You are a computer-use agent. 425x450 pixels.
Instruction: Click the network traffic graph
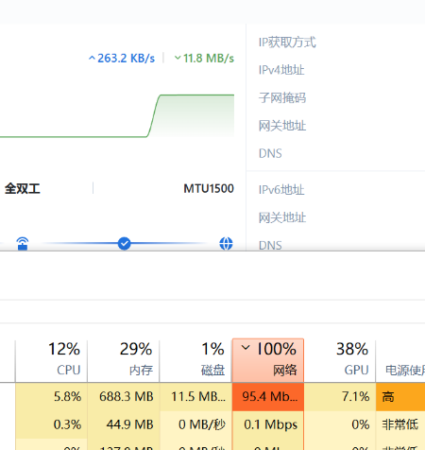(117, 115)
